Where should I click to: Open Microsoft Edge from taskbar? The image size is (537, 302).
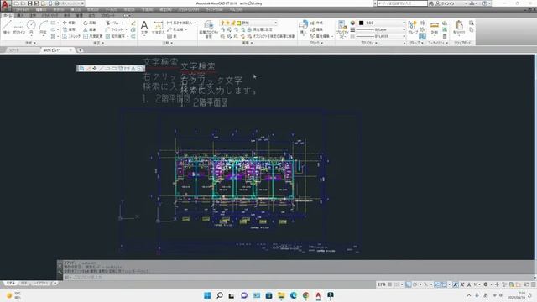[294, 295]
